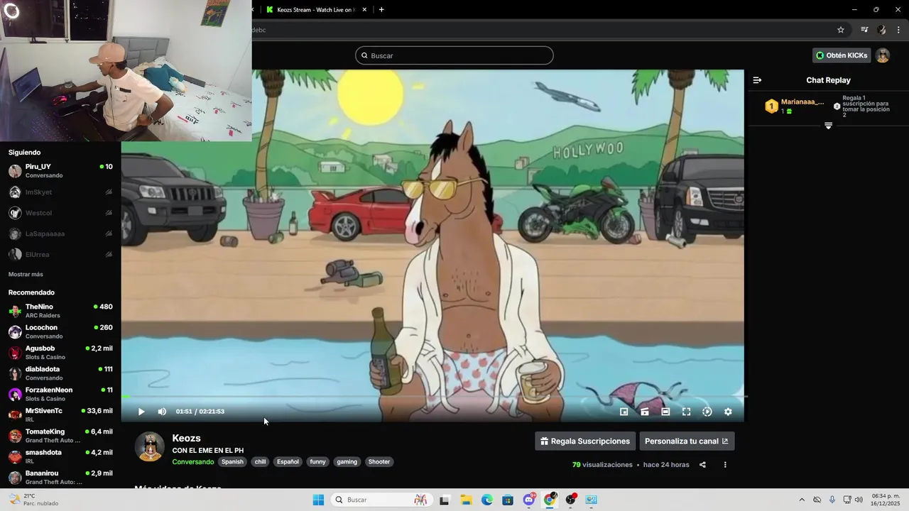The width and height of the screenshot is (909, 511).
Task: Bookmark this page with the star icon
Action: click(x=841, y=30)
